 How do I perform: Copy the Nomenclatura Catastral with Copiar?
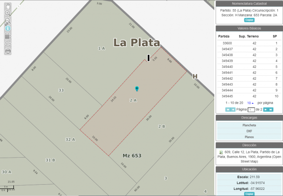click(249, 20)
